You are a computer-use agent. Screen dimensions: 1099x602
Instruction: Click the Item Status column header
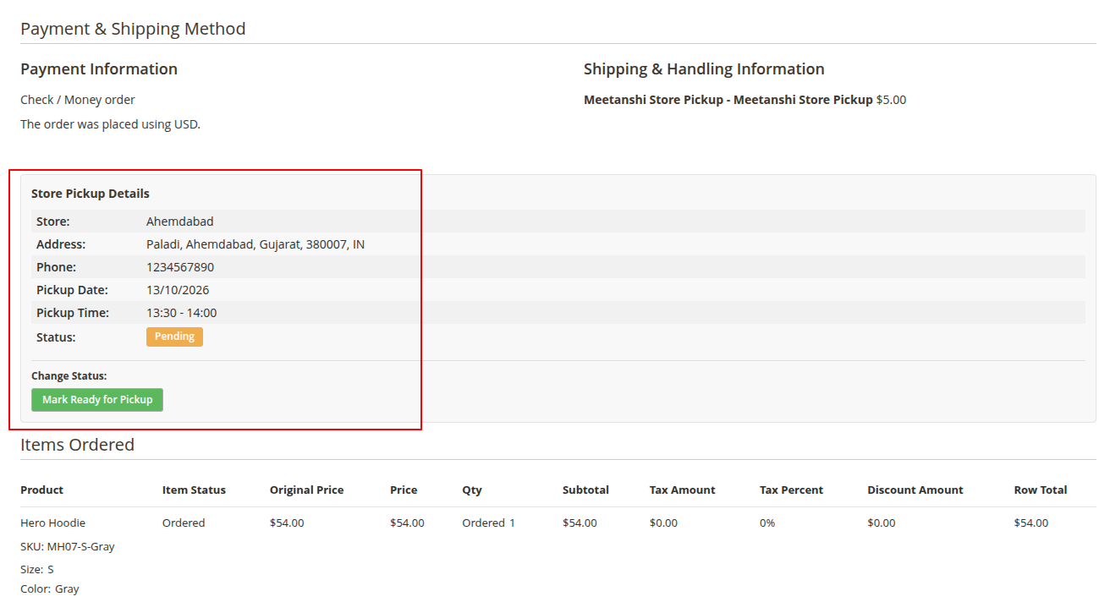tap(194, 490)
